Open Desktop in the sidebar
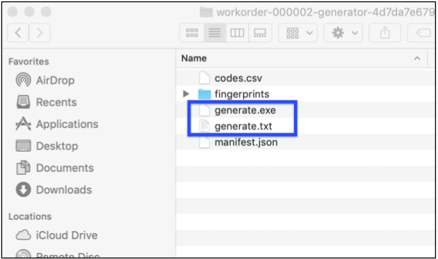 coord(47,146)
